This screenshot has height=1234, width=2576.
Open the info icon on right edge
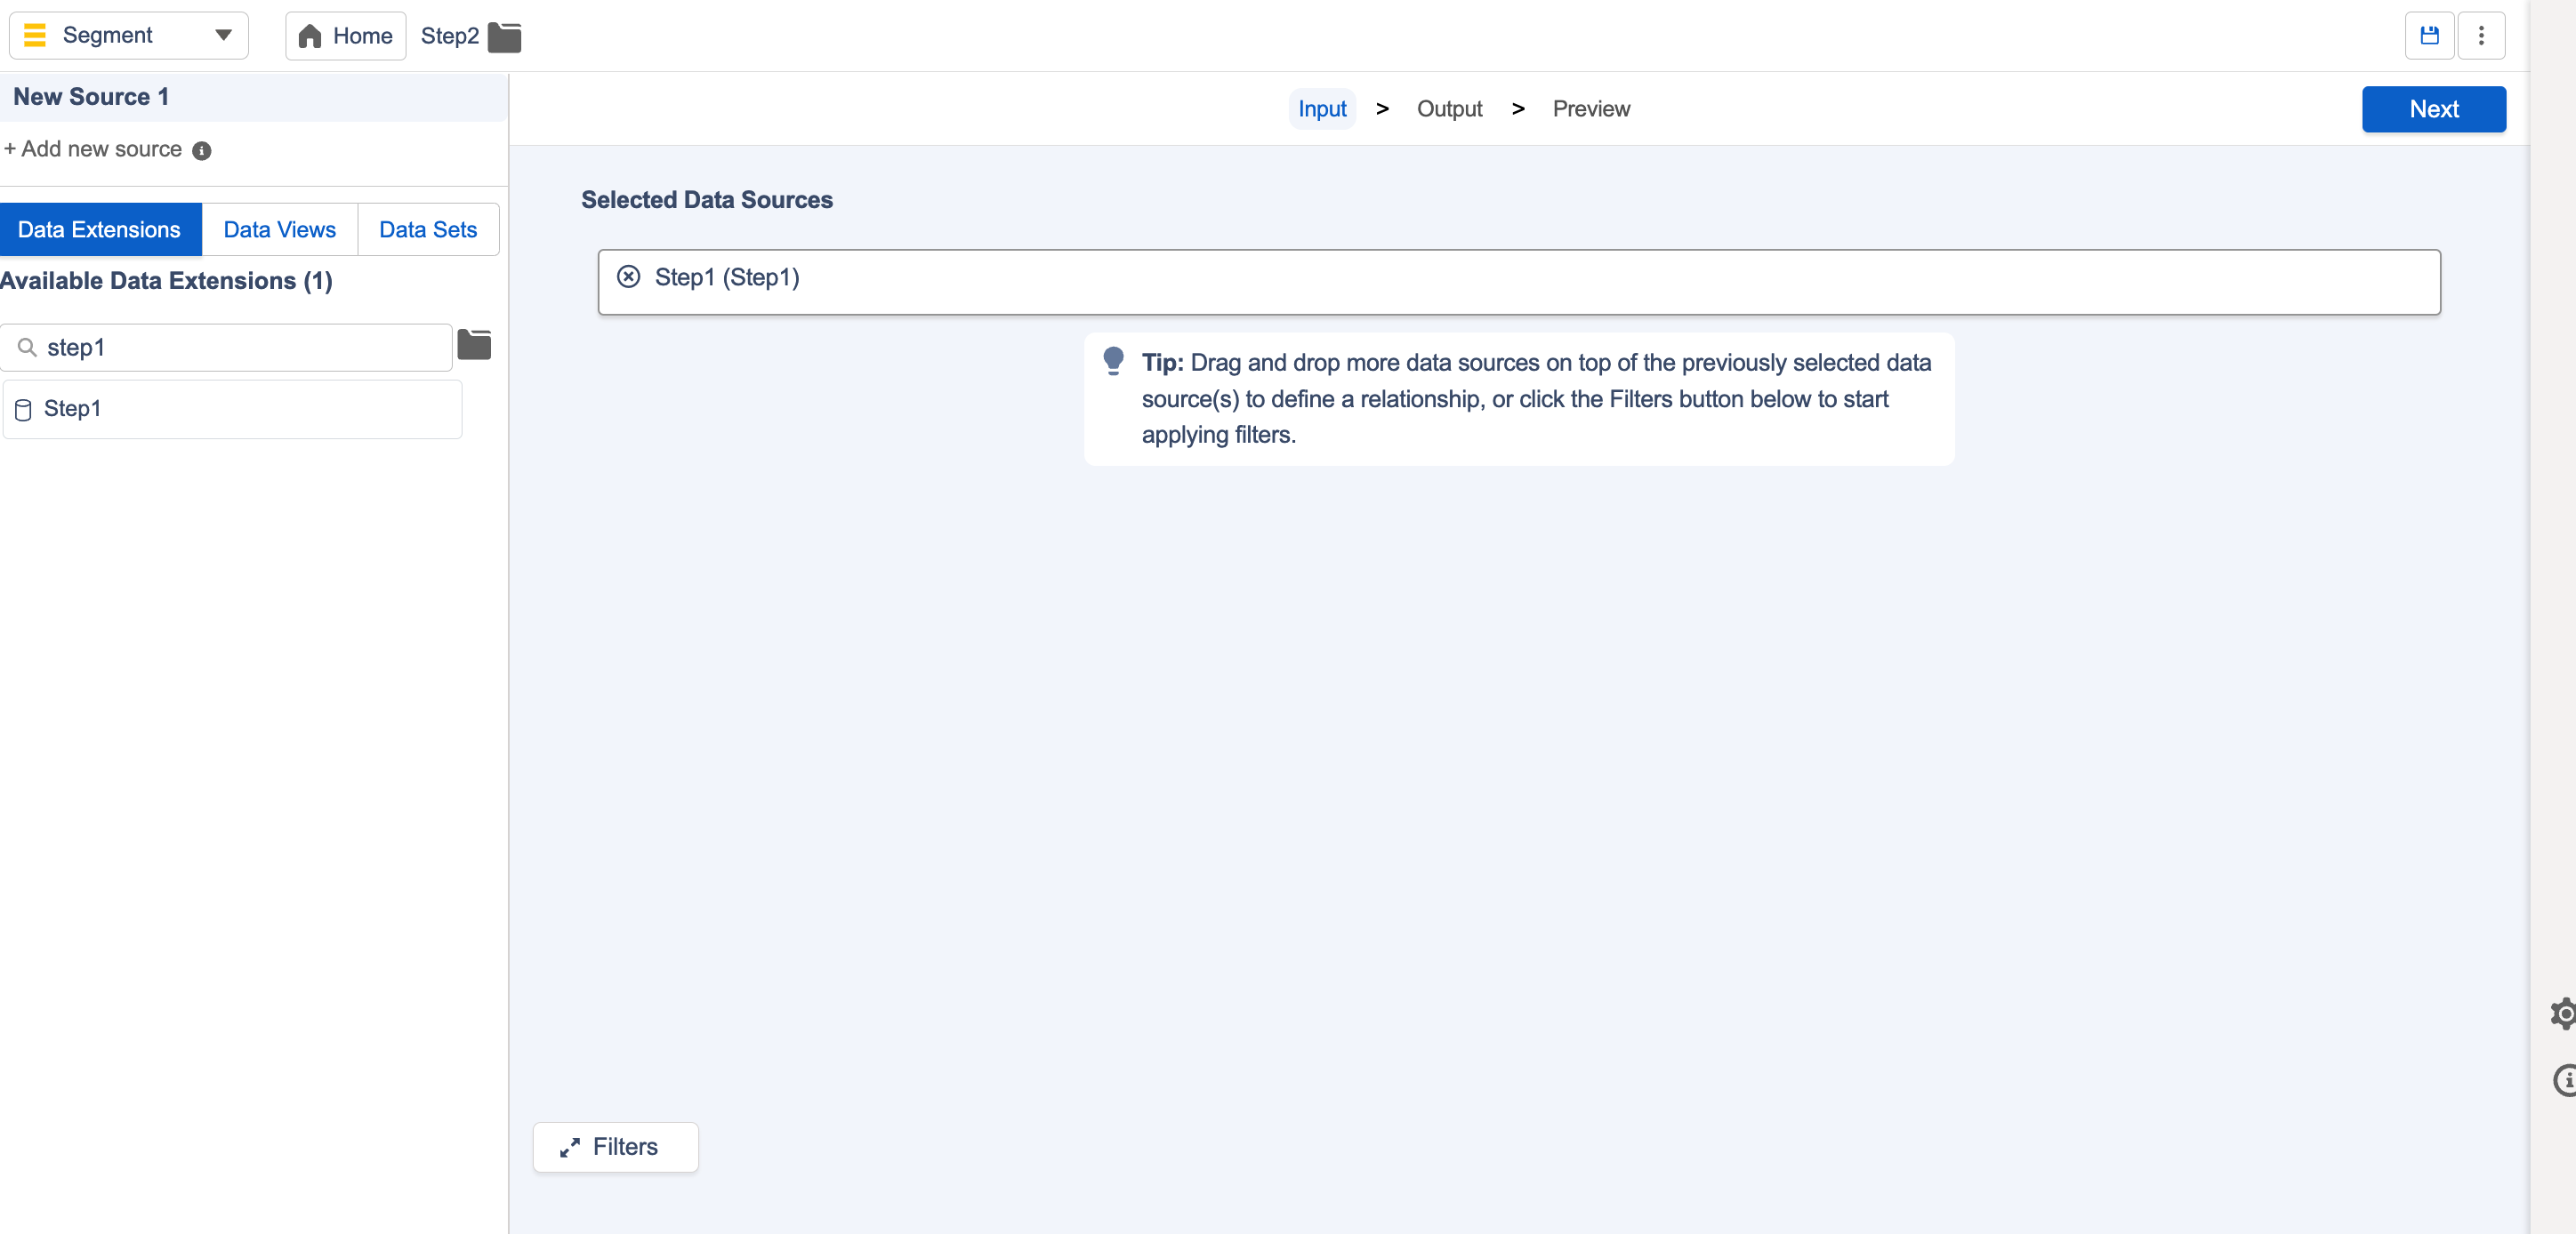(x=2564, y=1080)
